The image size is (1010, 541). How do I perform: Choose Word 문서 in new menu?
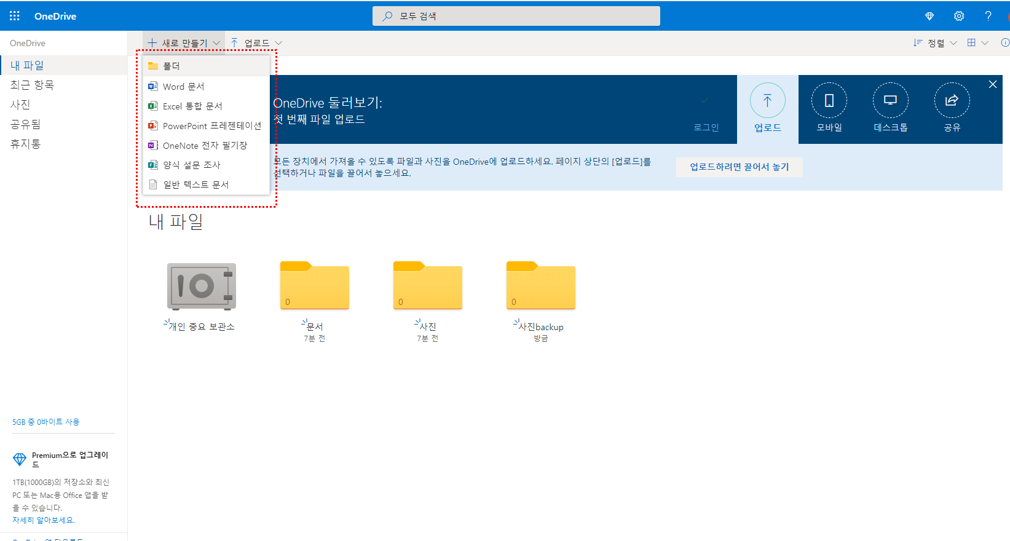tap(207, 87)
